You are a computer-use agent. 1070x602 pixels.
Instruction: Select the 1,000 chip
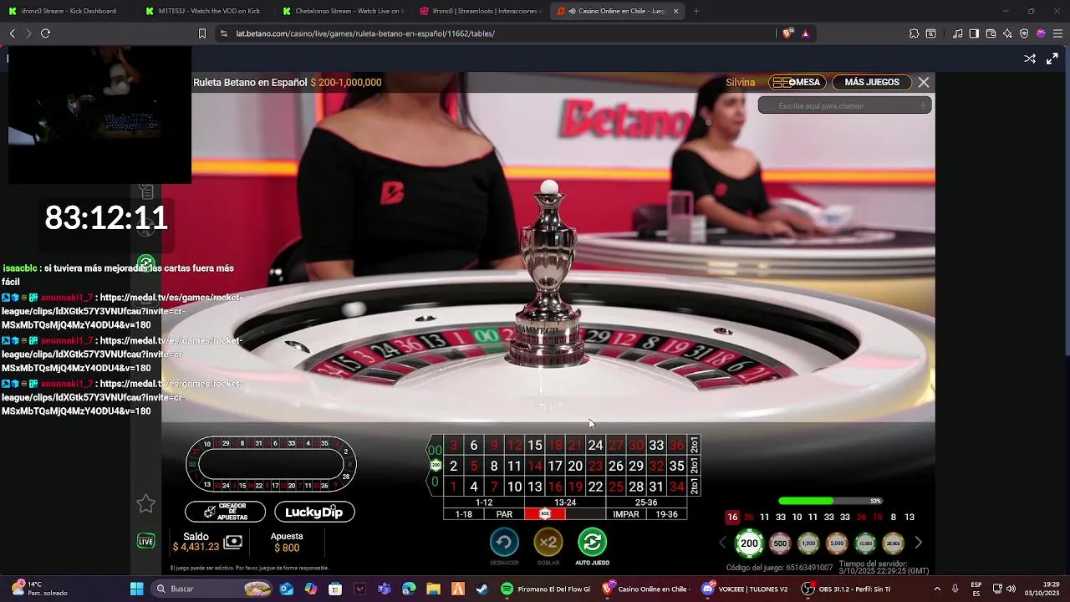pyautogui.click(x=808, y=543)
